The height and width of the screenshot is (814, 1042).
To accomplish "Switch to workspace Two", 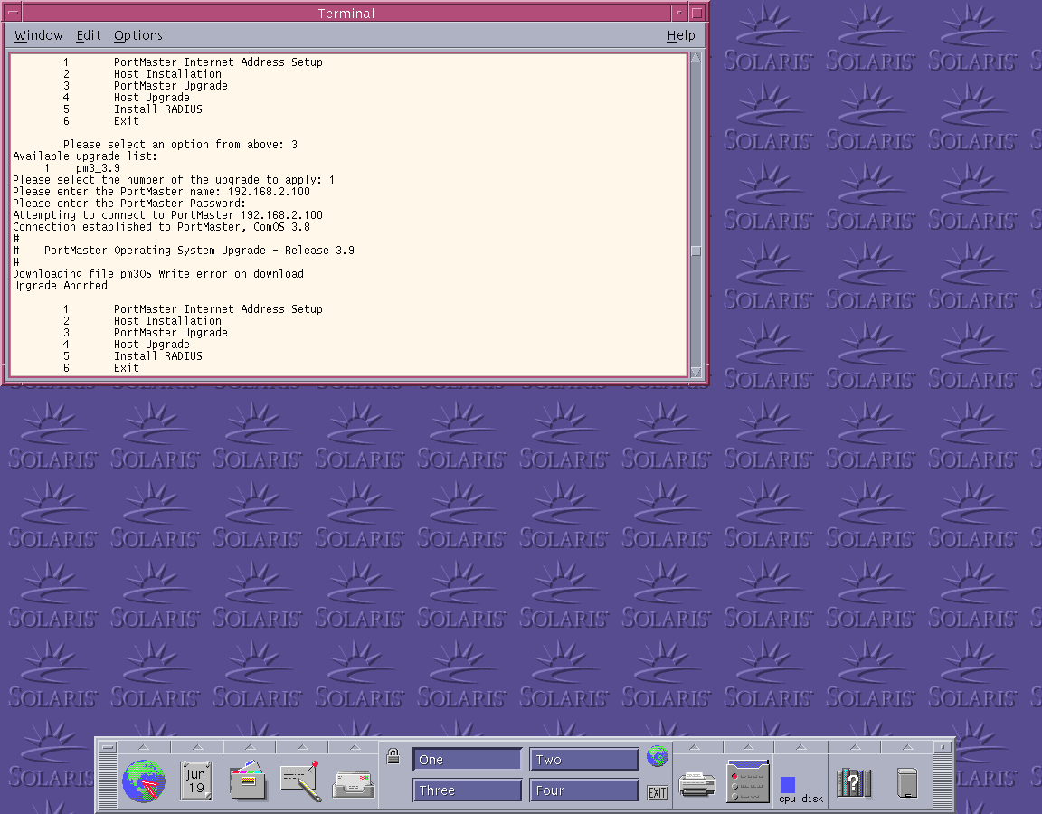I will click(584, 760).
